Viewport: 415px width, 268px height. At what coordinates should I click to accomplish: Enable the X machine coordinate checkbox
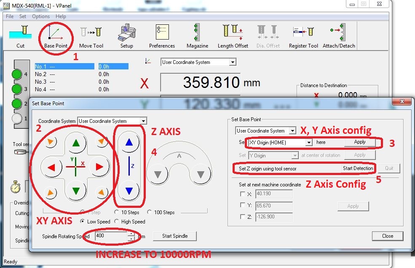[x=242, y=194]
